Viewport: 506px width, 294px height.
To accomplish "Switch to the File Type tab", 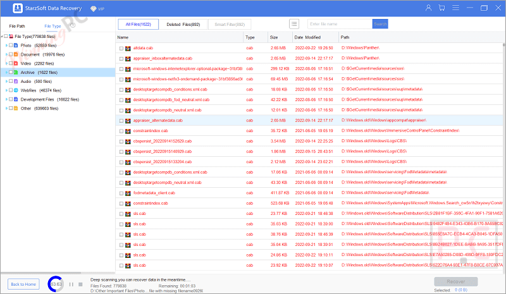I will (x=52, y=26).
